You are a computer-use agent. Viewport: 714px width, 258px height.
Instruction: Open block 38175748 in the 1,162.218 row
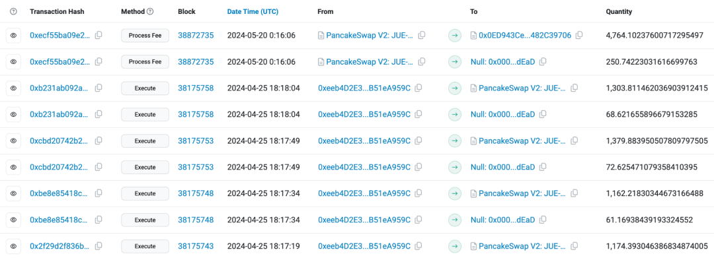[x=196, y=193]
